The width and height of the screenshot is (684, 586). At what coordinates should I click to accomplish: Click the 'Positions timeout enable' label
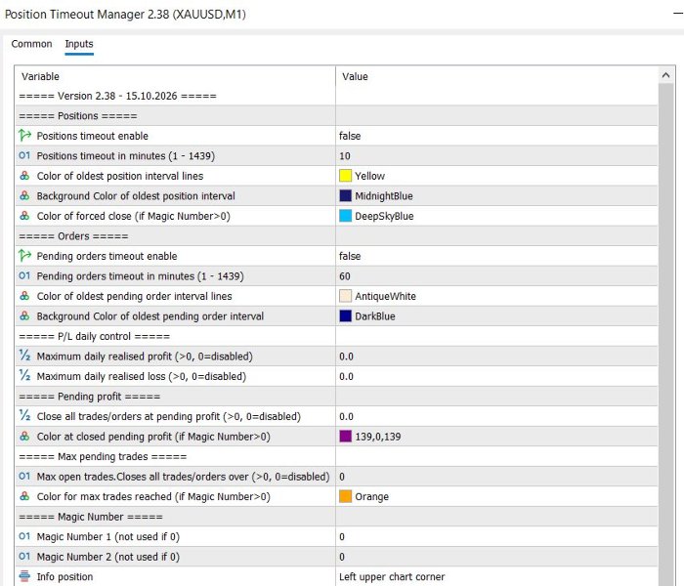[93, 136]
